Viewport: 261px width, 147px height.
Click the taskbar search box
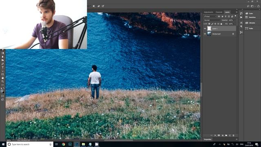pyautogui.click(x=30, y=144)
